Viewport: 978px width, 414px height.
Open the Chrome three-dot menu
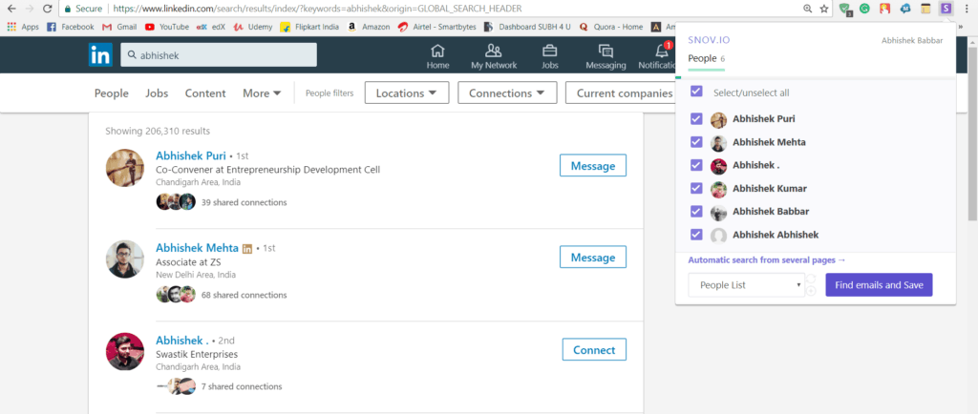coord(967,9)
